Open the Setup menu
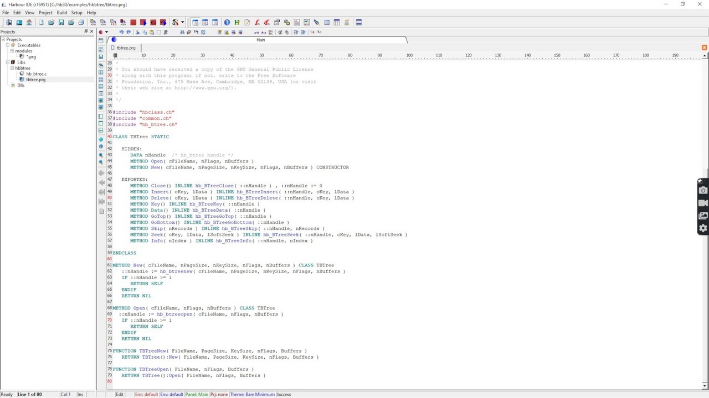This screenshot has width=709, height=398. tap(76, 13)
